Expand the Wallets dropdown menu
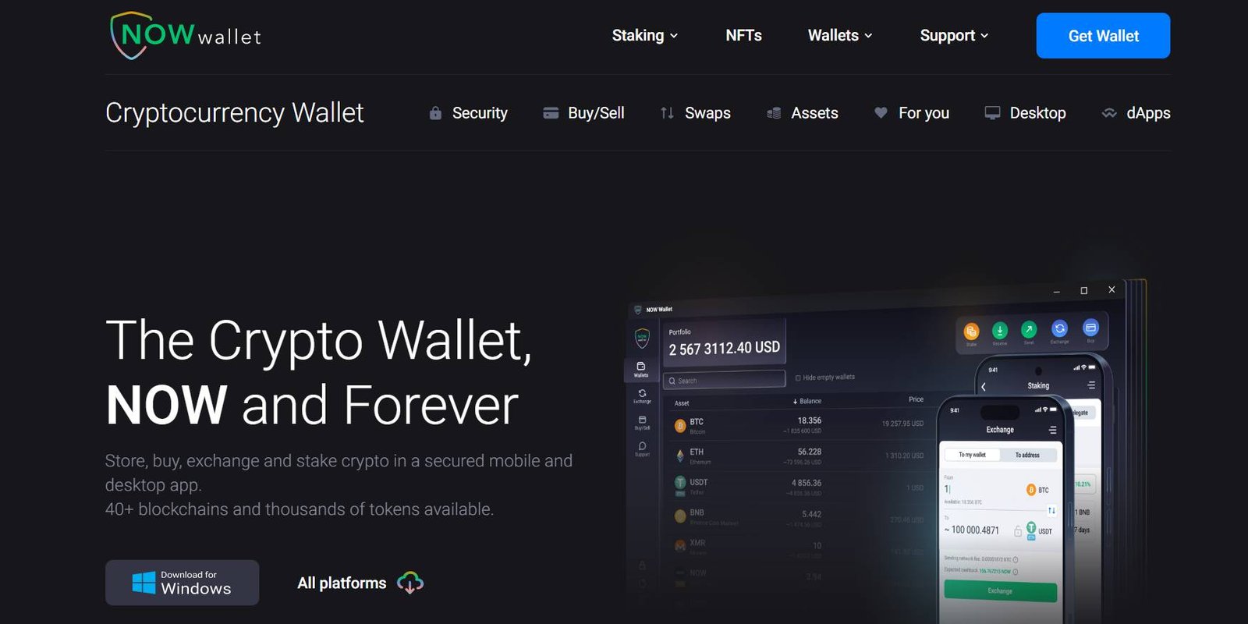The image size is (1248, 624). pyautogui.click(x=840, y=35)
